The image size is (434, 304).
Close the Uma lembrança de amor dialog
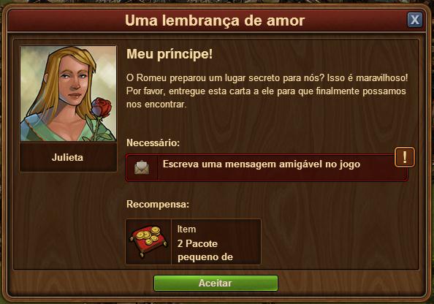pos(414,20)
